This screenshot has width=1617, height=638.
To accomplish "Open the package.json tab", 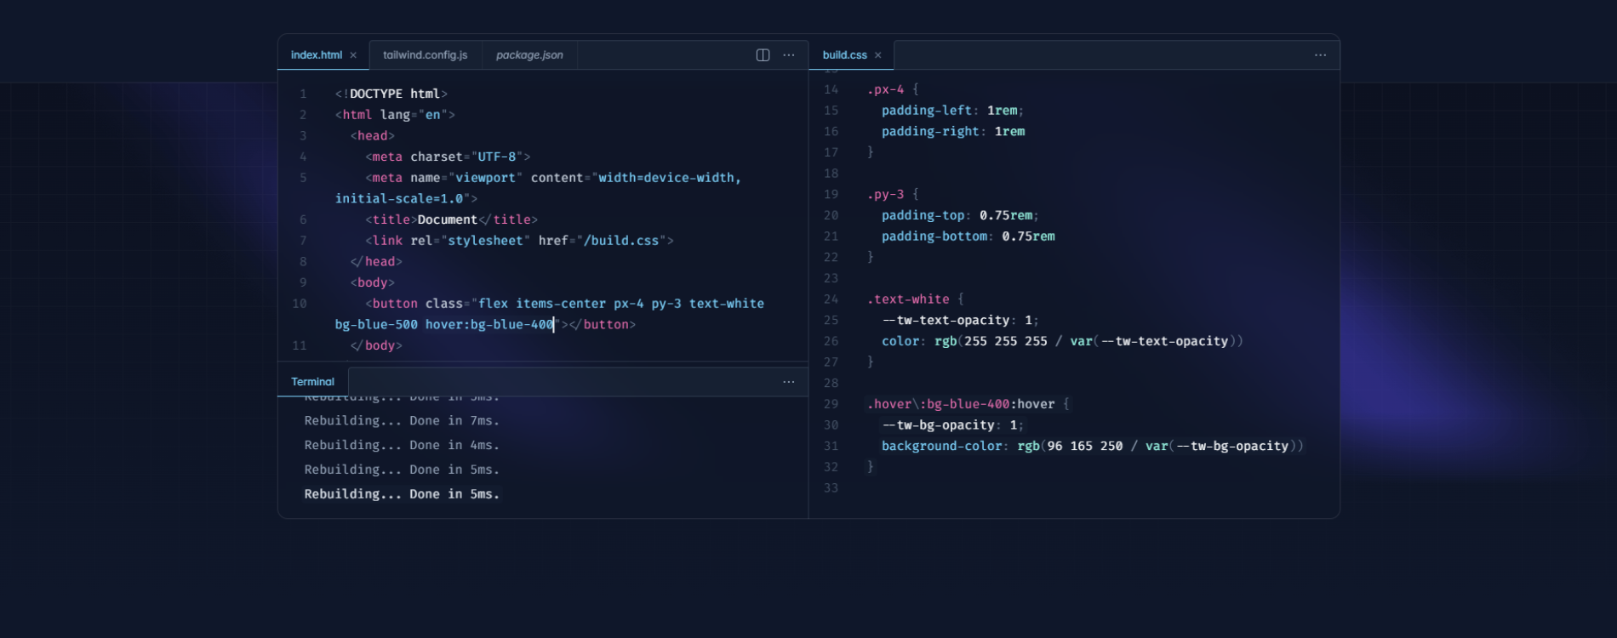I will click(x=529, y=55).
